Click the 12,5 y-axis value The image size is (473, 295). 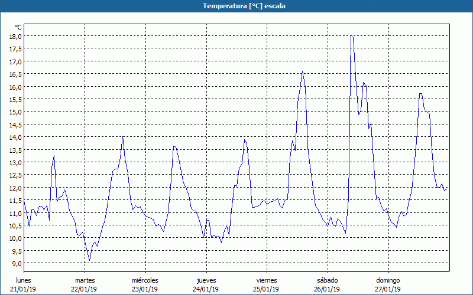pos(16,175)
